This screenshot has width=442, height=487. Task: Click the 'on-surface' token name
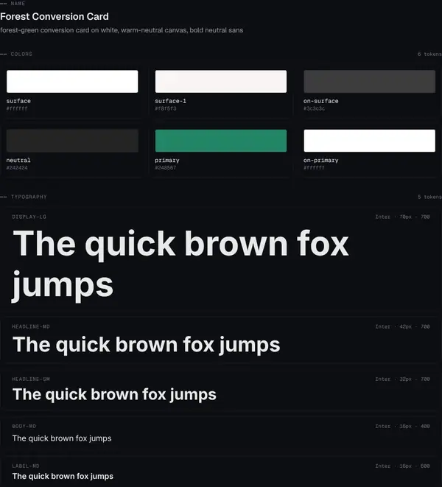[x=321, y=101]
